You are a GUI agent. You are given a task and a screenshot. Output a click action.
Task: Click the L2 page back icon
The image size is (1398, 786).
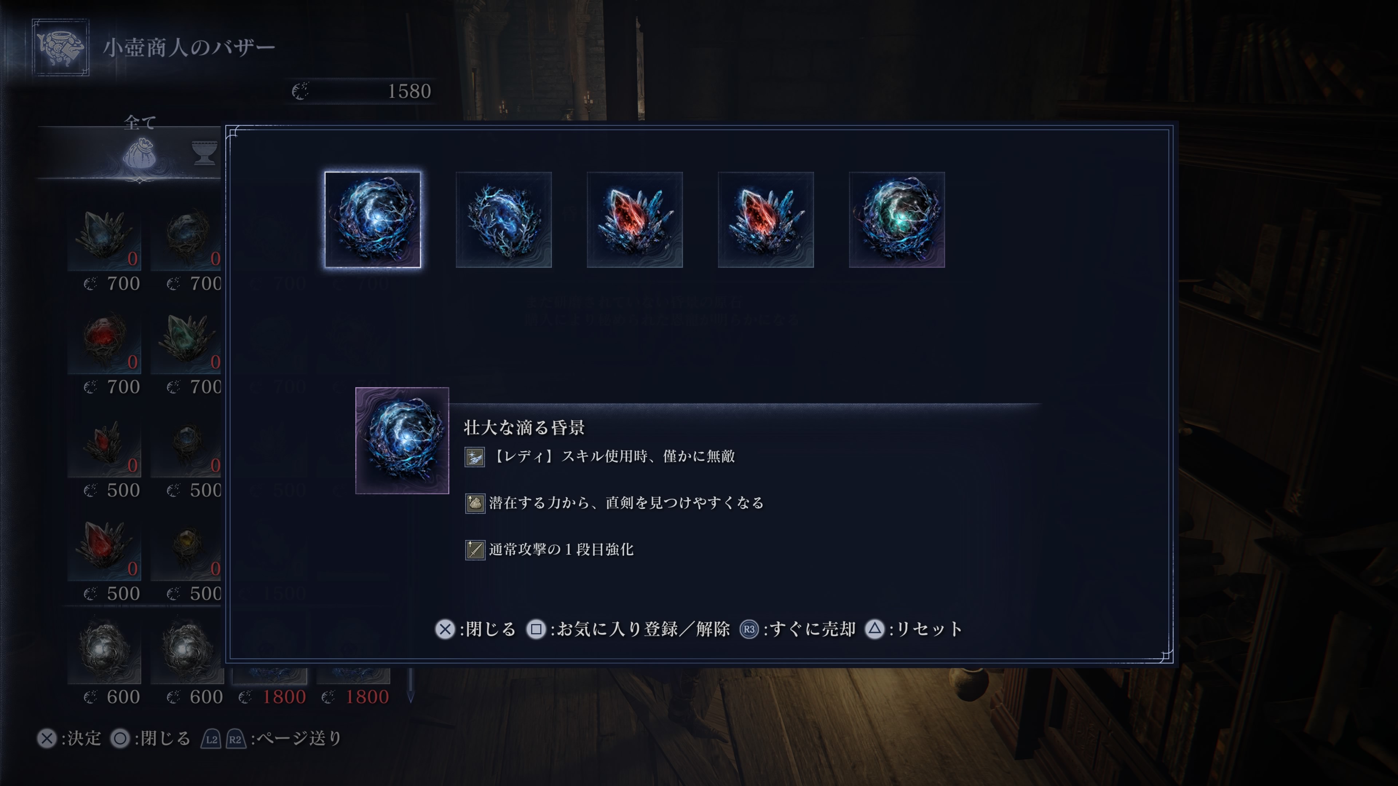coord(211,739)
